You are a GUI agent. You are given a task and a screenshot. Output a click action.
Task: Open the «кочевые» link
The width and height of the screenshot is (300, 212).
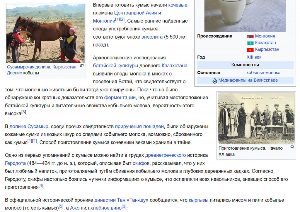coord(178,5)
